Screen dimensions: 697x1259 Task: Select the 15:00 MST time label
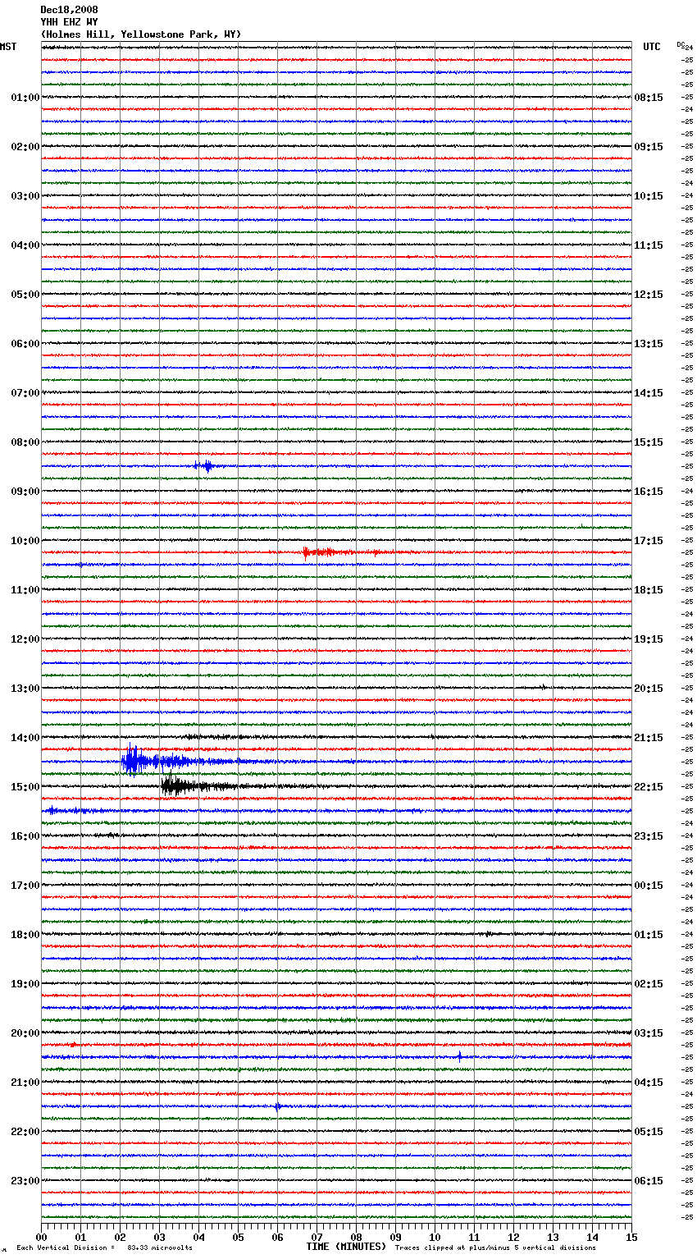25,787
